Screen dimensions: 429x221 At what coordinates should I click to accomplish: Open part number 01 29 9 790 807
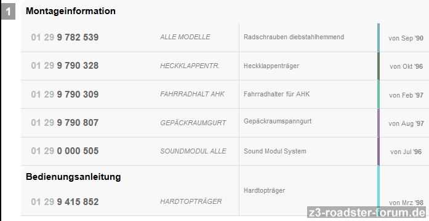[65, 123]
